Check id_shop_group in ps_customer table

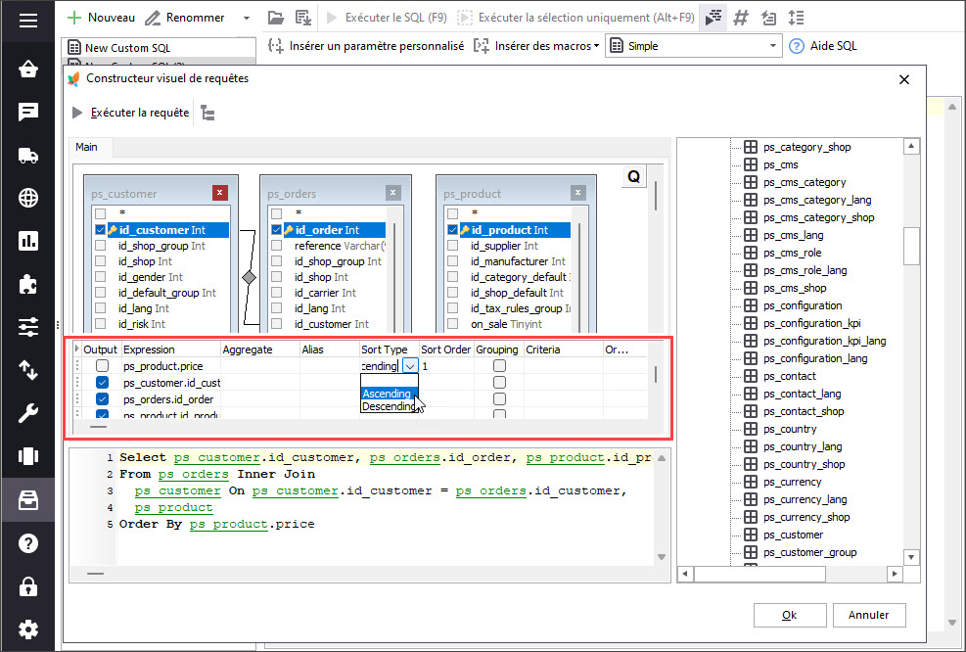coord(101,246)
